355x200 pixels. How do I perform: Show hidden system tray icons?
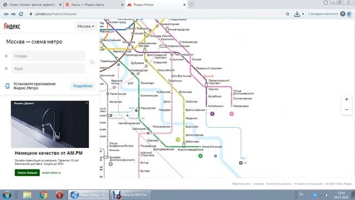tap(308, 195)
